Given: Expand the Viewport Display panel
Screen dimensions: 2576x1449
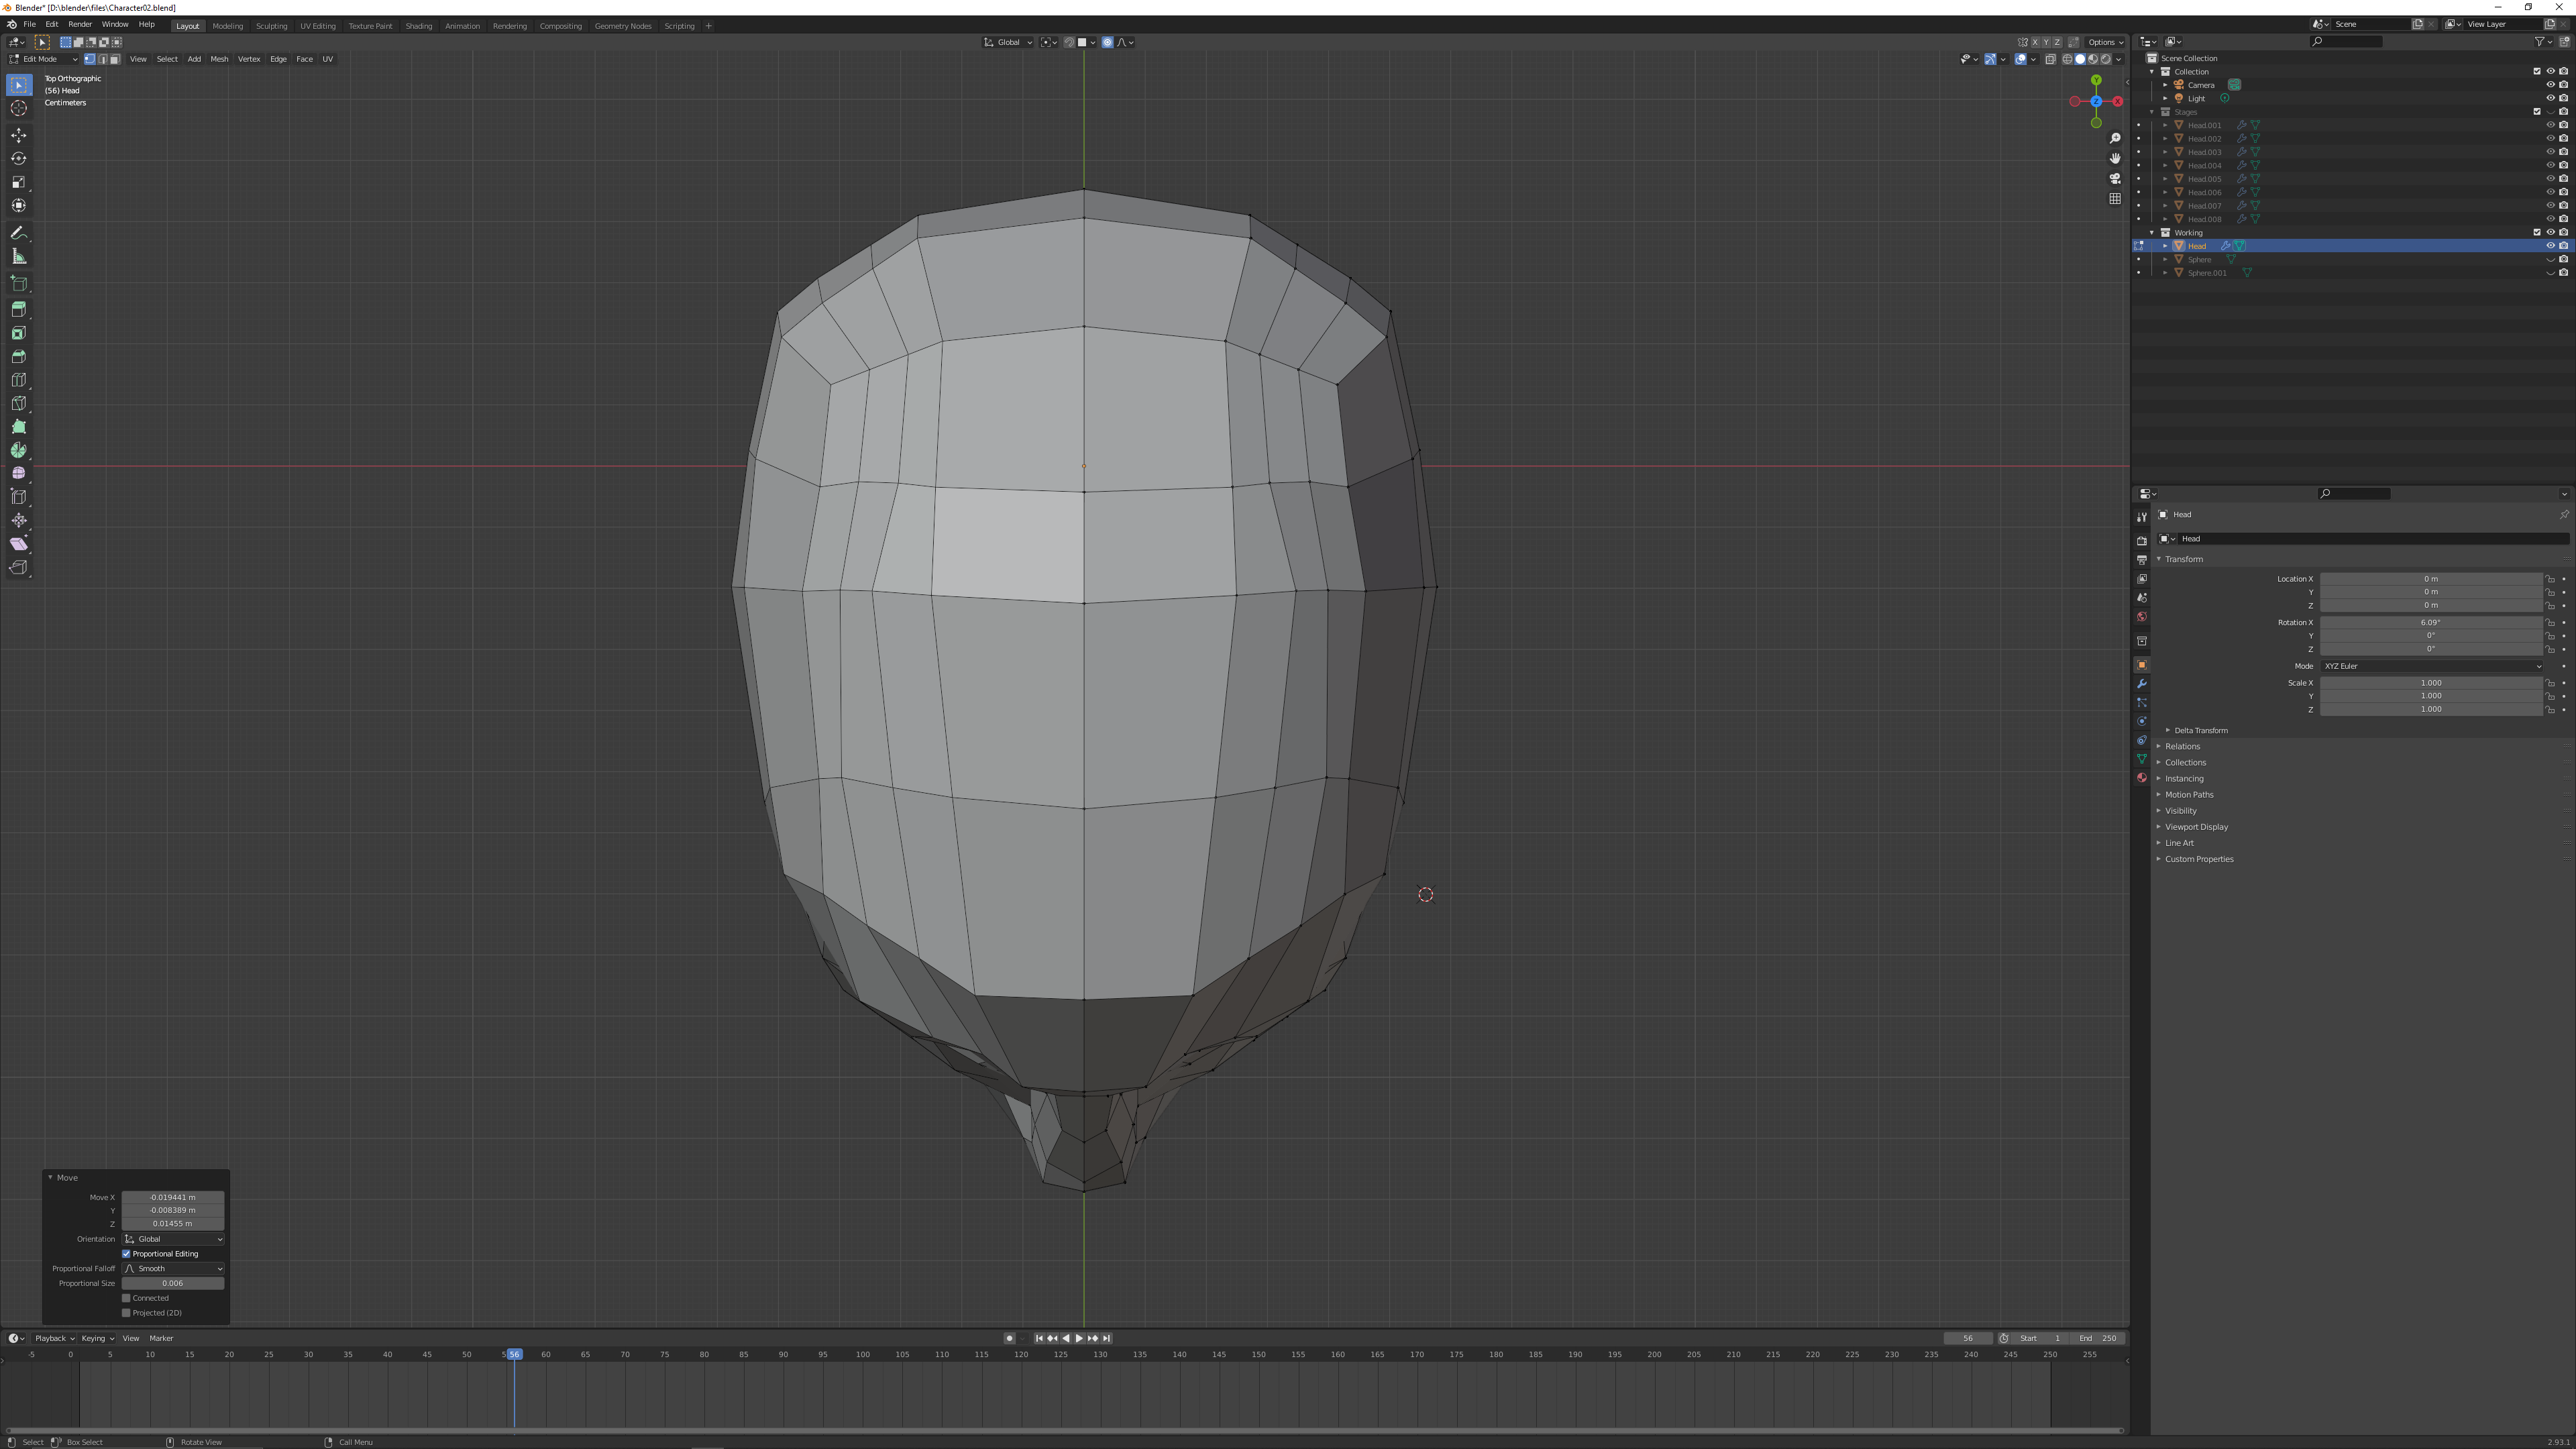Looking at the screenshot, I should 2196,827.
